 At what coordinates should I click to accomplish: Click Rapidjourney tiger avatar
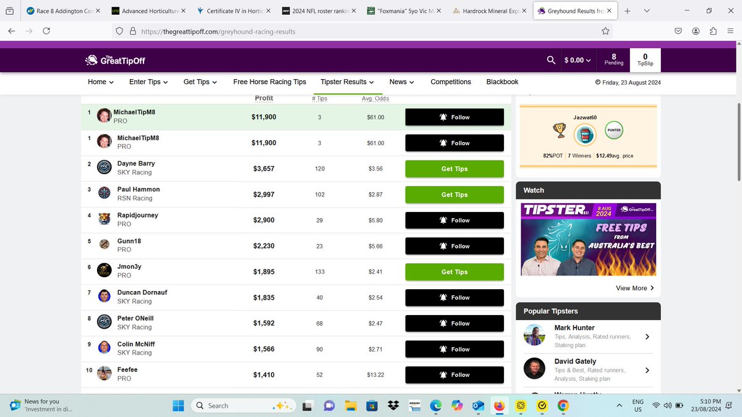[x=104, y=219]
